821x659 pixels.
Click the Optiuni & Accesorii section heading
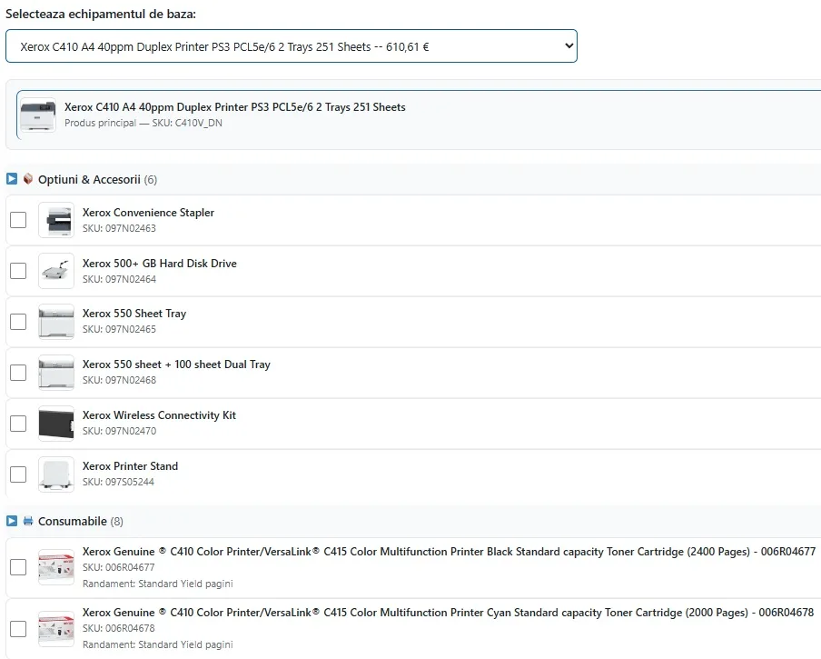pos(89,180)
